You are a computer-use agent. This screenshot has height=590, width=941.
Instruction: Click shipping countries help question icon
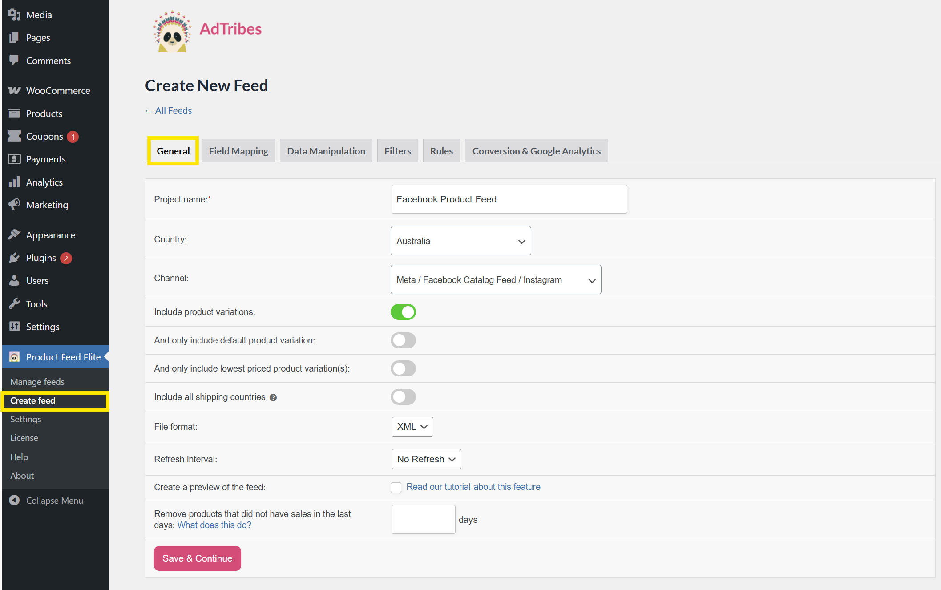(273, 398)
